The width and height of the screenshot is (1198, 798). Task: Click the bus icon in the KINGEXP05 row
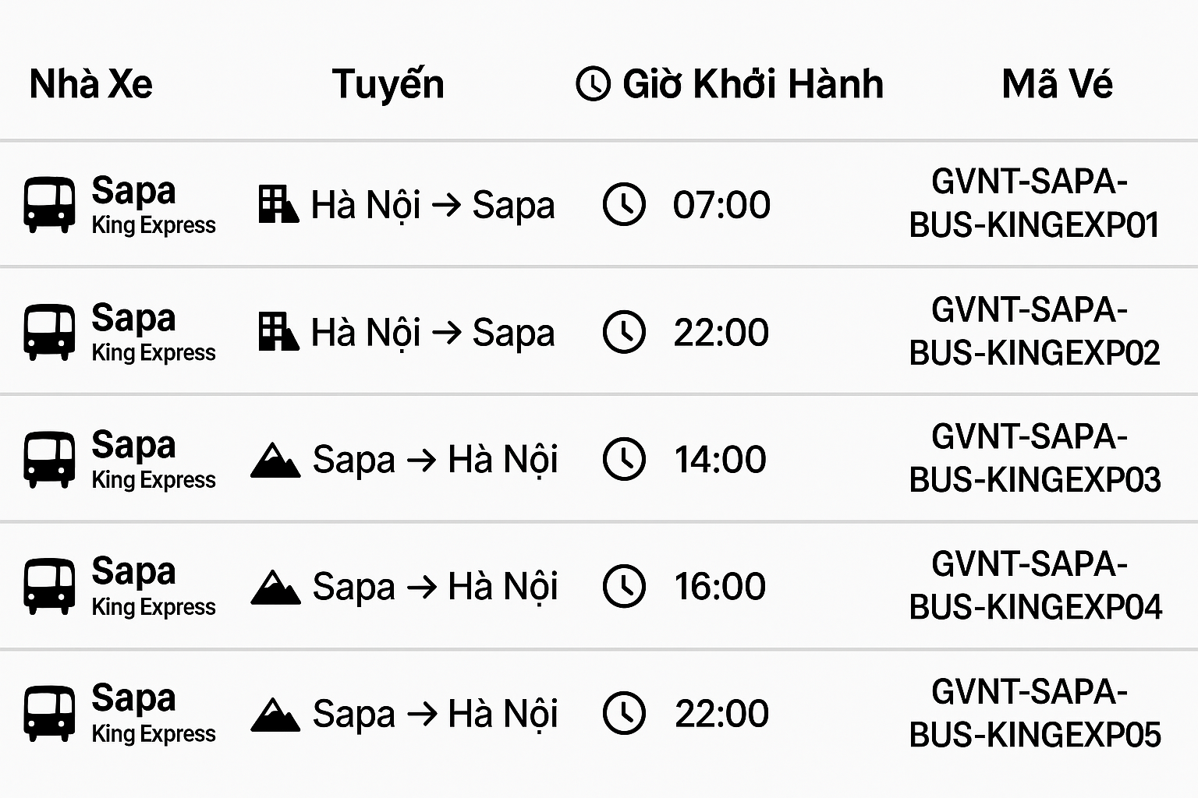(x=49, y=712)
